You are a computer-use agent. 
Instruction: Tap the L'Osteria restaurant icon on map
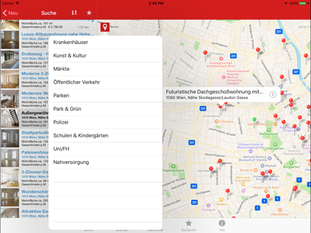point(216,122)
